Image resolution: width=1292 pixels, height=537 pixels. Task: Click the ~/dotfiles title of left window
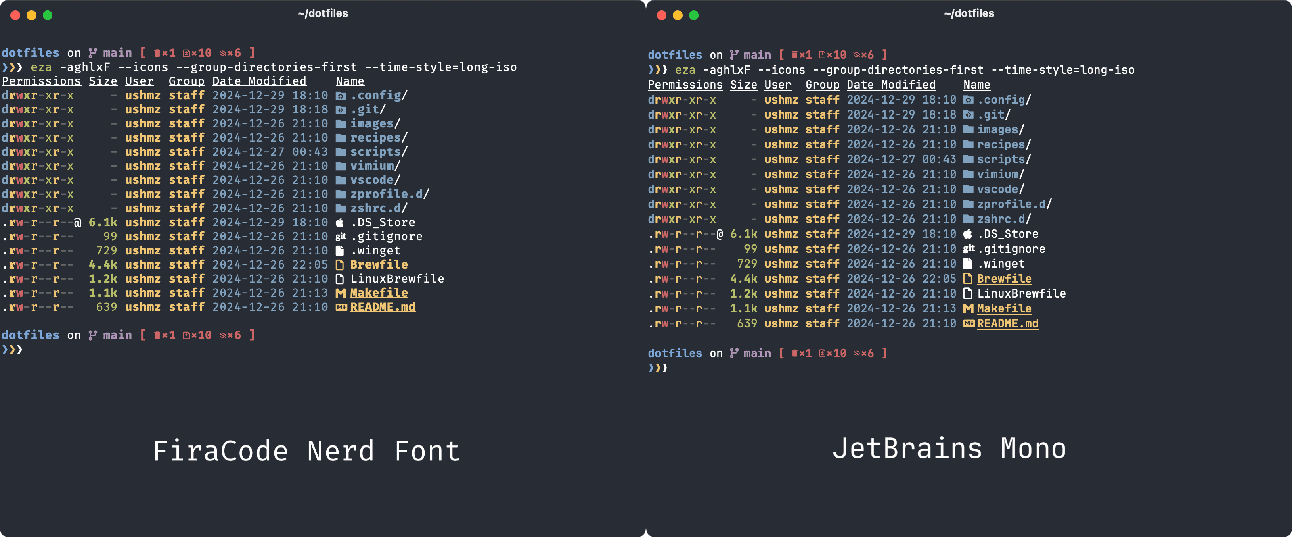(322, 14)
